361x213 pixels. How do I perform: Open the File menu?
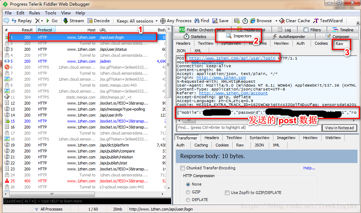point(8,13)
